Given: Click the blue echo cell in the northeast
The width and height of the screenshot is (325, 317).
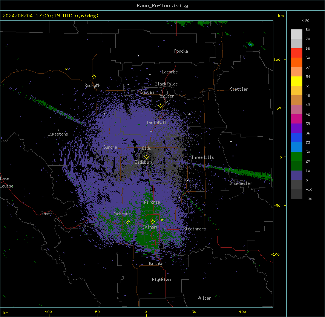Looking at the screenshot, I should pos(251,44).
